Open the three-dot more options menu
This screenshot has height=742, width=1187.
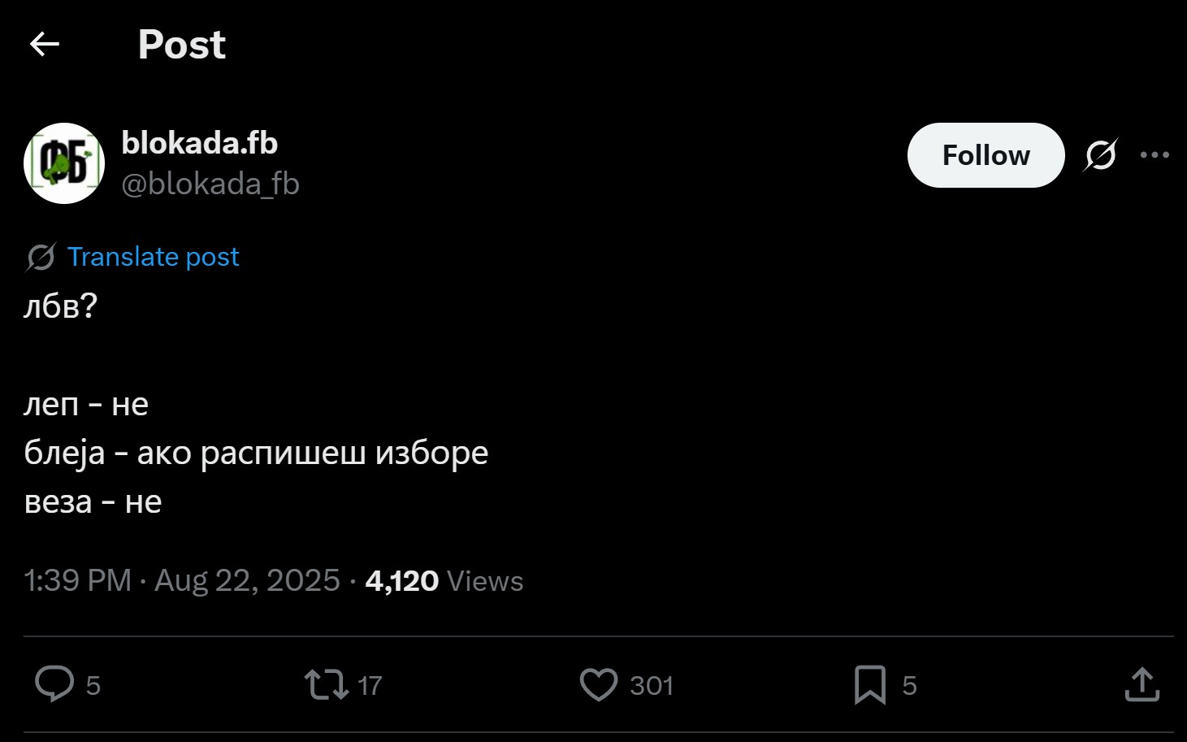[1155, 155]
